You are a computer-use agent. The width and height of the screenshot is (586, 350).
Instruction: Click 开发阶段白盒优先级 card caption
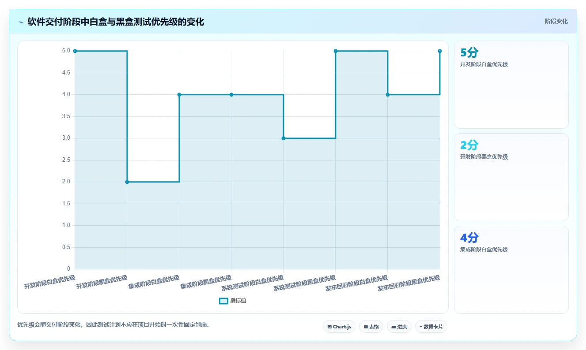tap(484, 64)
